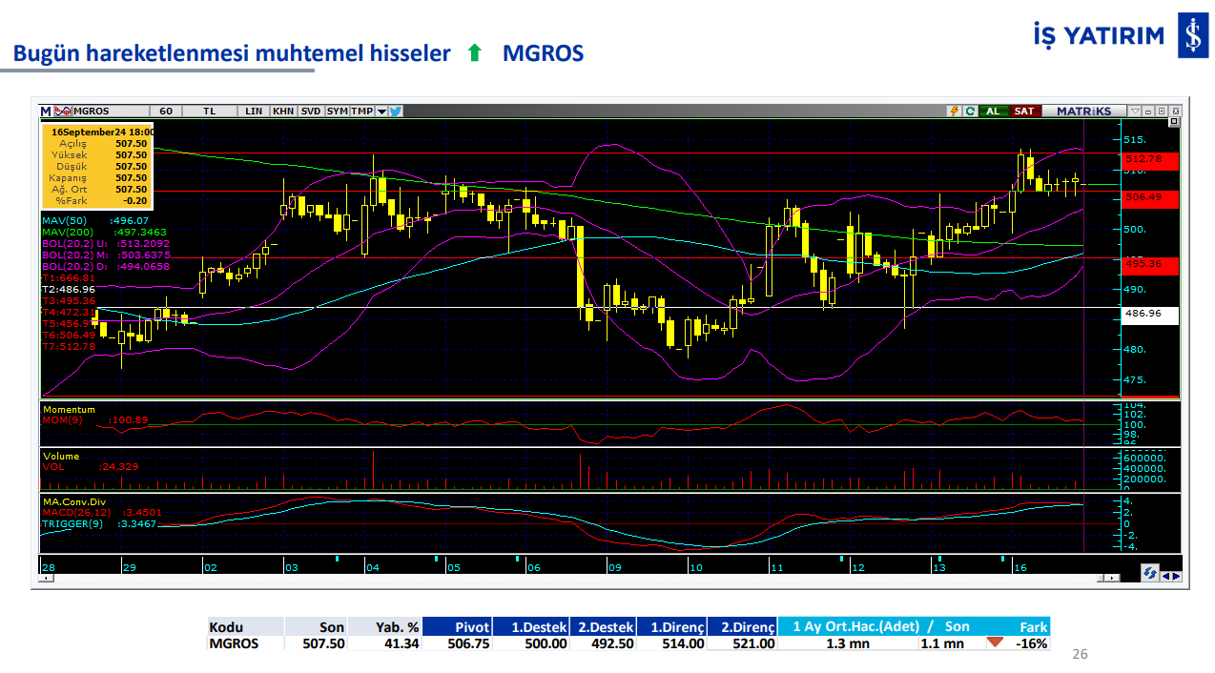The width and height of the screenshot is (1215, 673).
Task: Expand the window menu triangle next to MATRIKS
Action: [x=1135, y=112]
